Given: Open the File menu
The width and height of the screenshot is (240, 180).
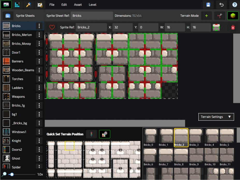Looking at the screenshot, I should 52,5.
